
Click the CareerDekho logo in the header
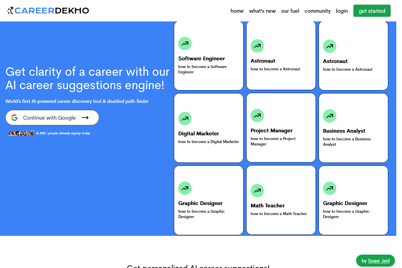pos(48,11)
